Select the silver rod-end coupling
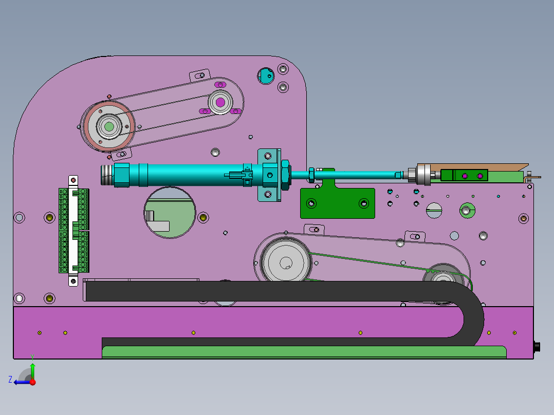Screen dimensions: 554x415 422,175
